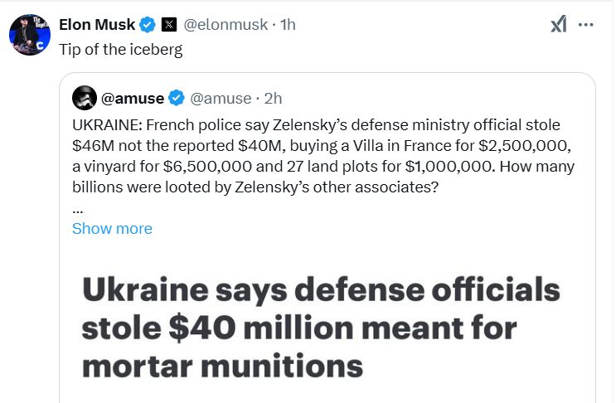Click the truncation ellipsis above Show more

click(78, 209)
